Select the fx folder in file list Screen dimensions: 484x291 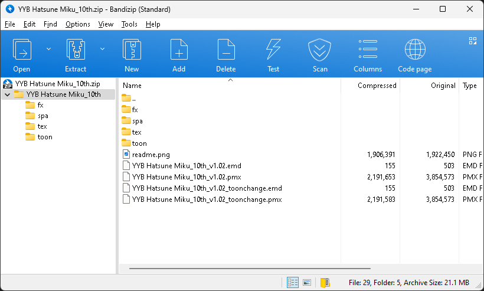[x=130, y=110]
